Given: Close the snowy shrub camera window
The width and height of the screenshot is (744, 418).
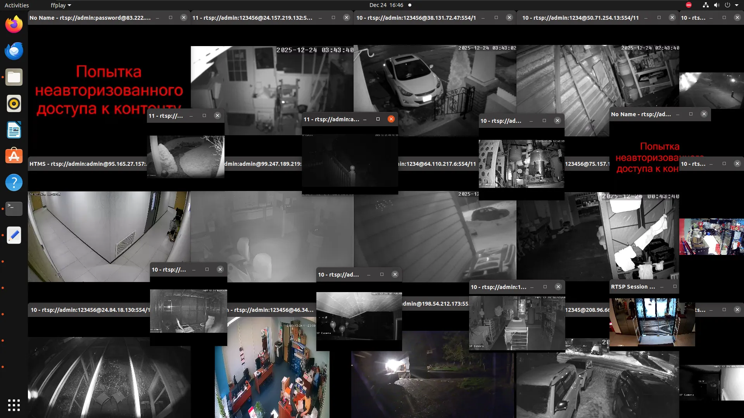Looking at the screenshot, I should pos(218,115).
